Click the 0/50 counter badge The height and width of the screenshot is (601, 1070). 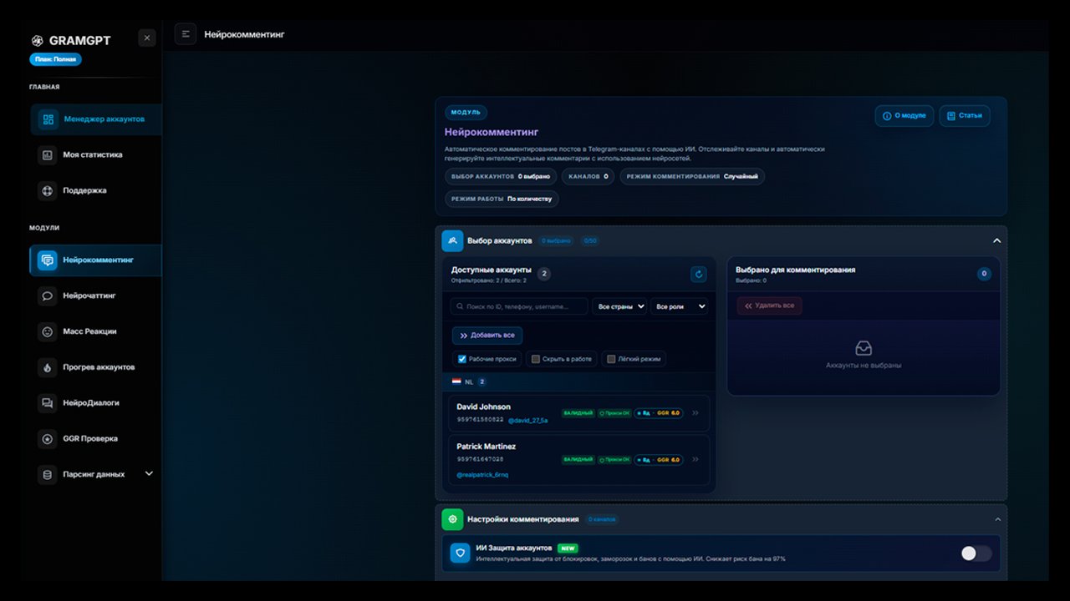click(x=590, y=240)
